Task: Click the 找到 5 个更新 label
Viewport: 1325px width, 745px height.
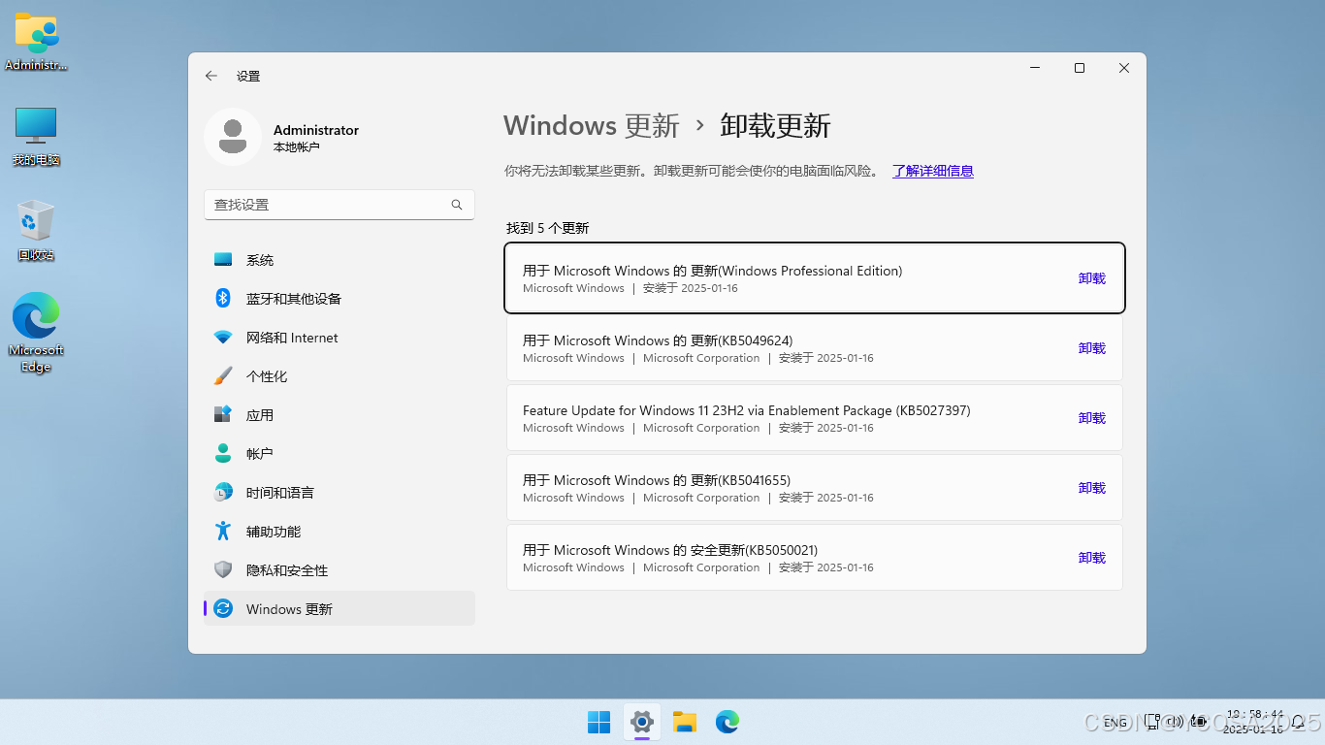Action: click(x=548, y=229)
